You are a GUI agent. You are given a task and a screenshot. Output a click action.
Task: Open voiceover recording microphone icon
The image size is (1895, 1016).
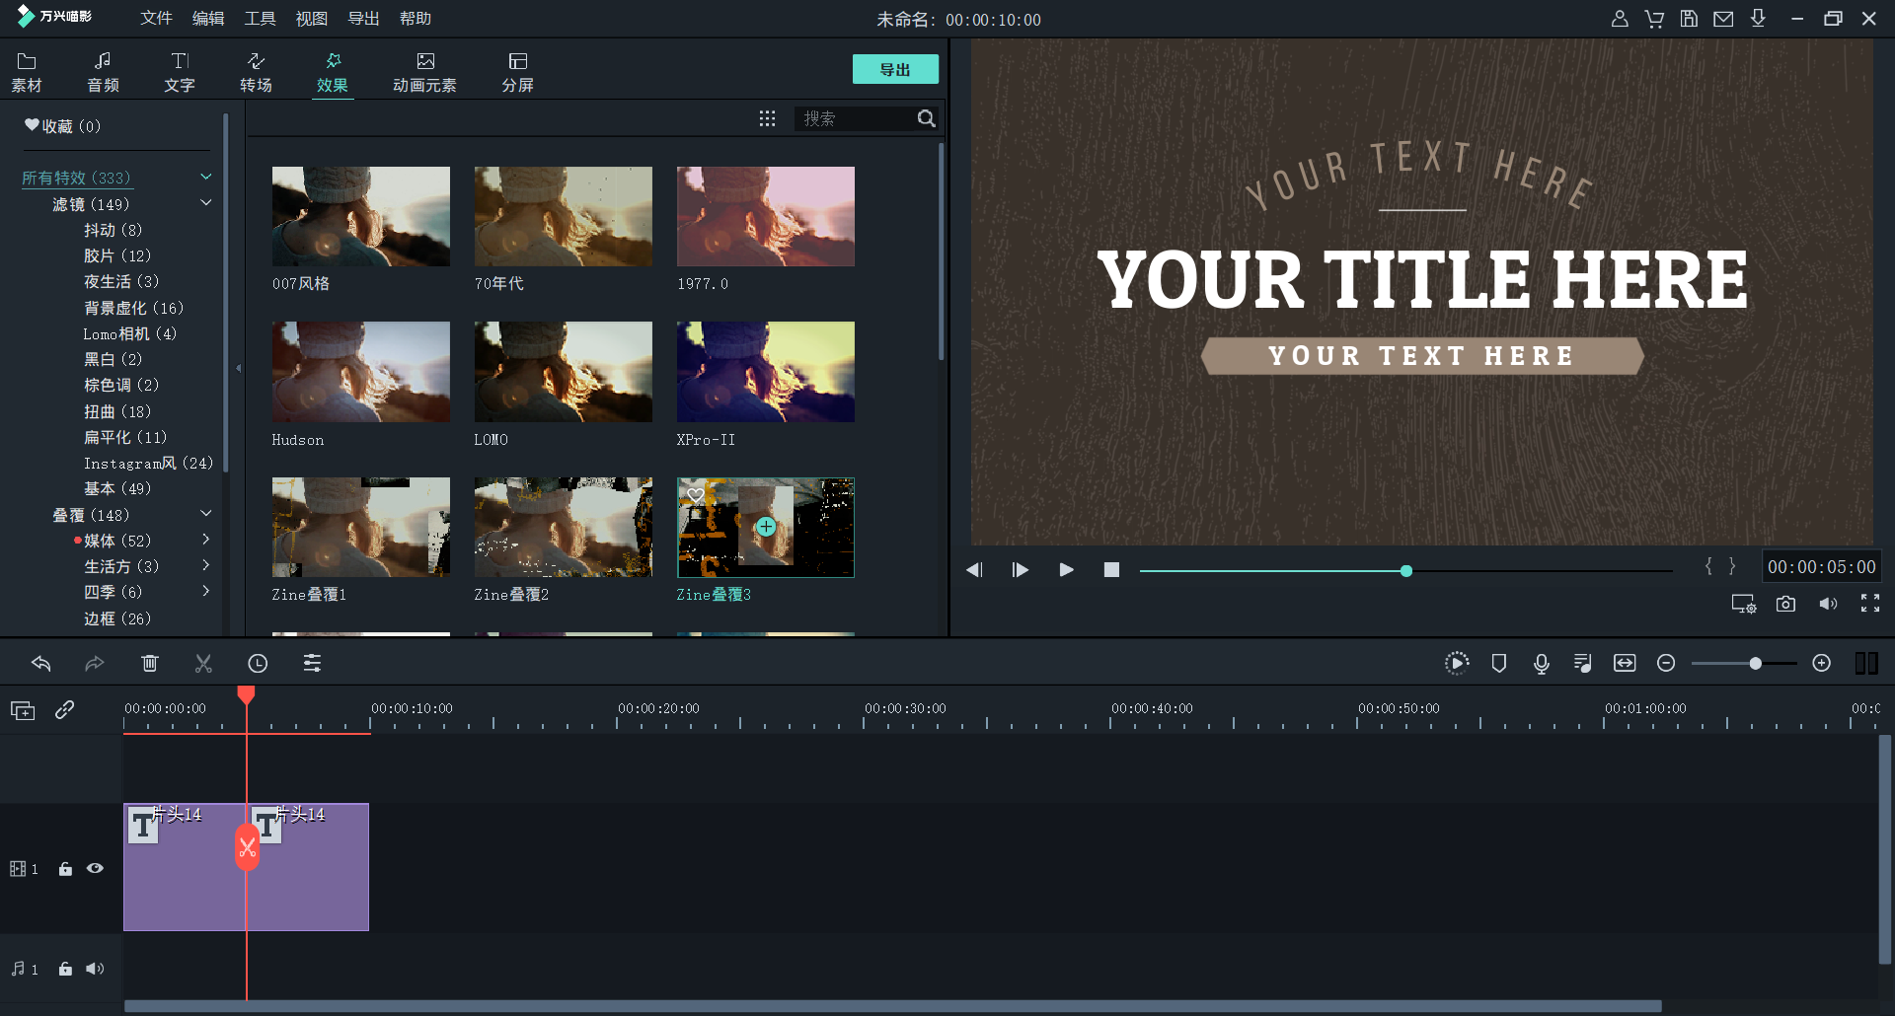[1541, 664]
